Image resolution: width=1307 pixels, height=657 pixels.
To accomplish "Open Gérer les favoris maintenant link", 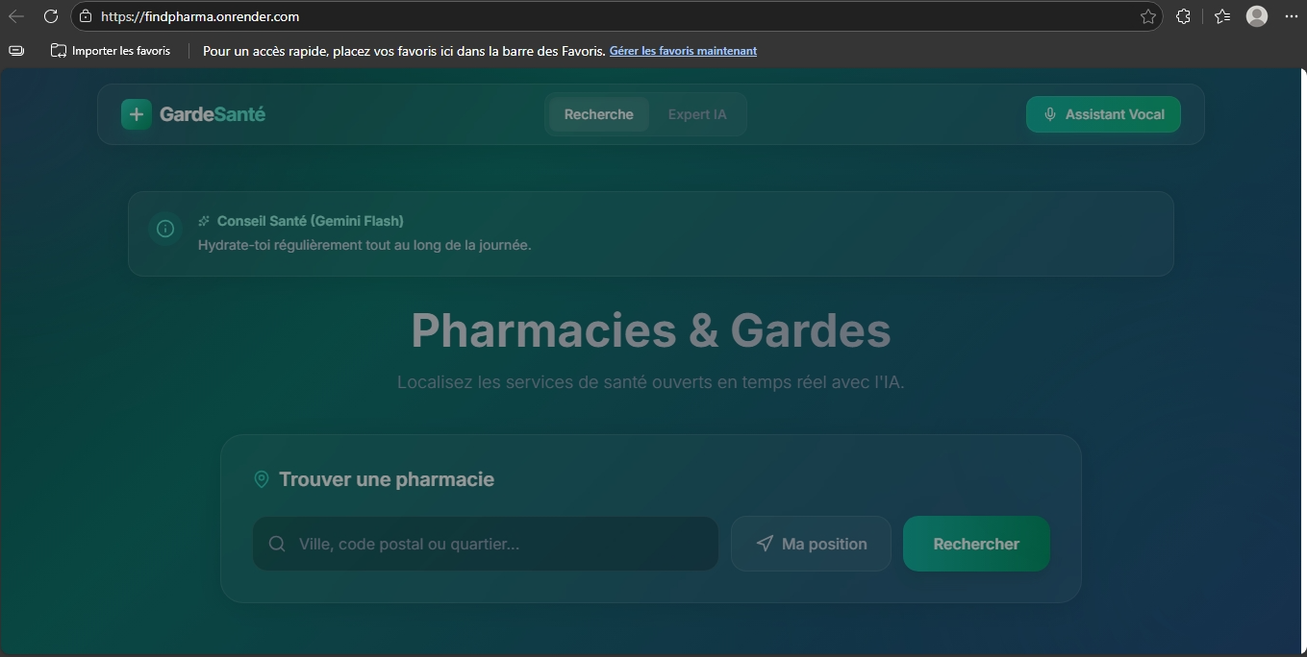I will pyautogui.click(x=683, y=51).
